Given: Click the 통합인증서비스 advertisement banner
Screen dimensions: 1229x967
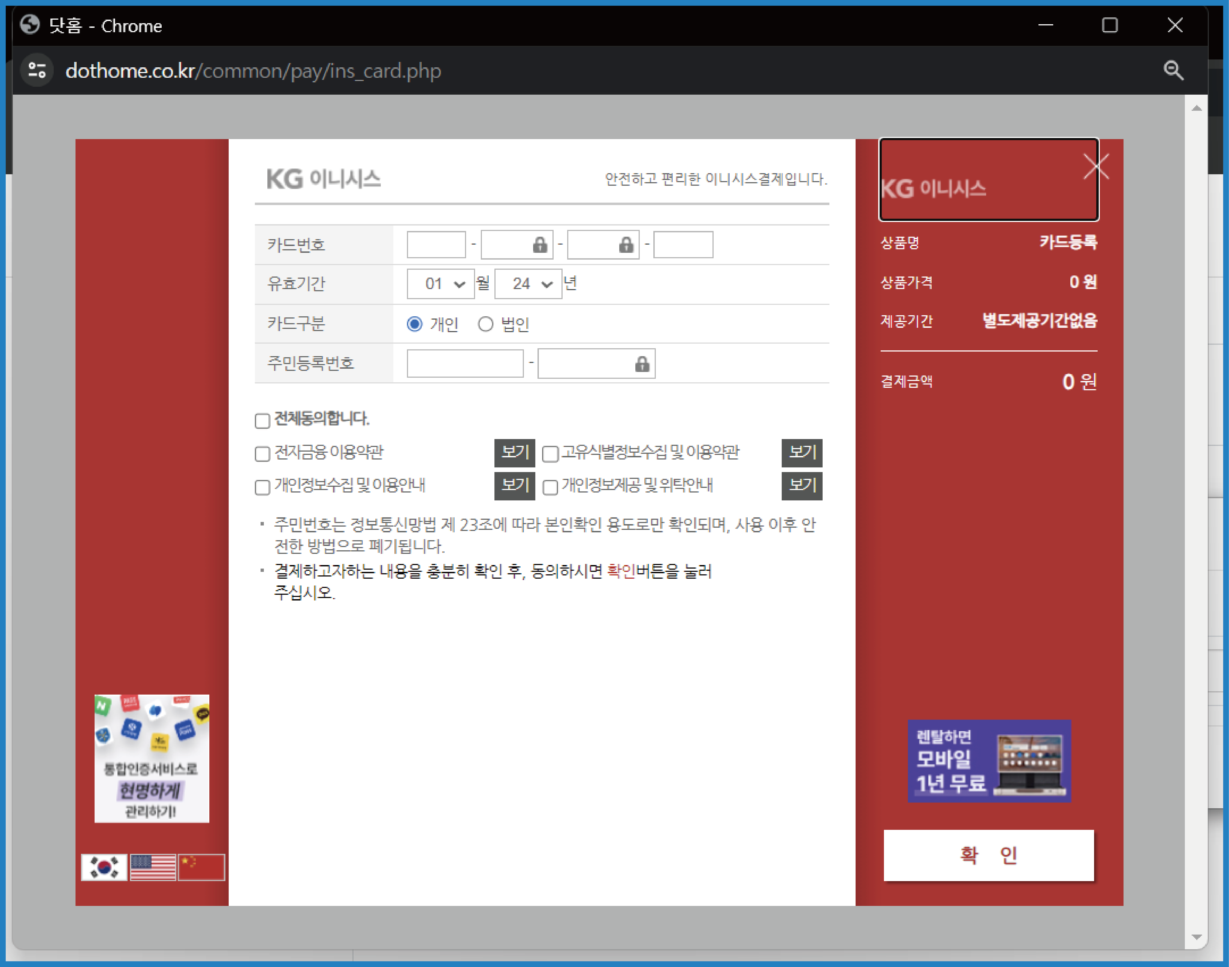Looking at the screenshot, I should [152, 758].
